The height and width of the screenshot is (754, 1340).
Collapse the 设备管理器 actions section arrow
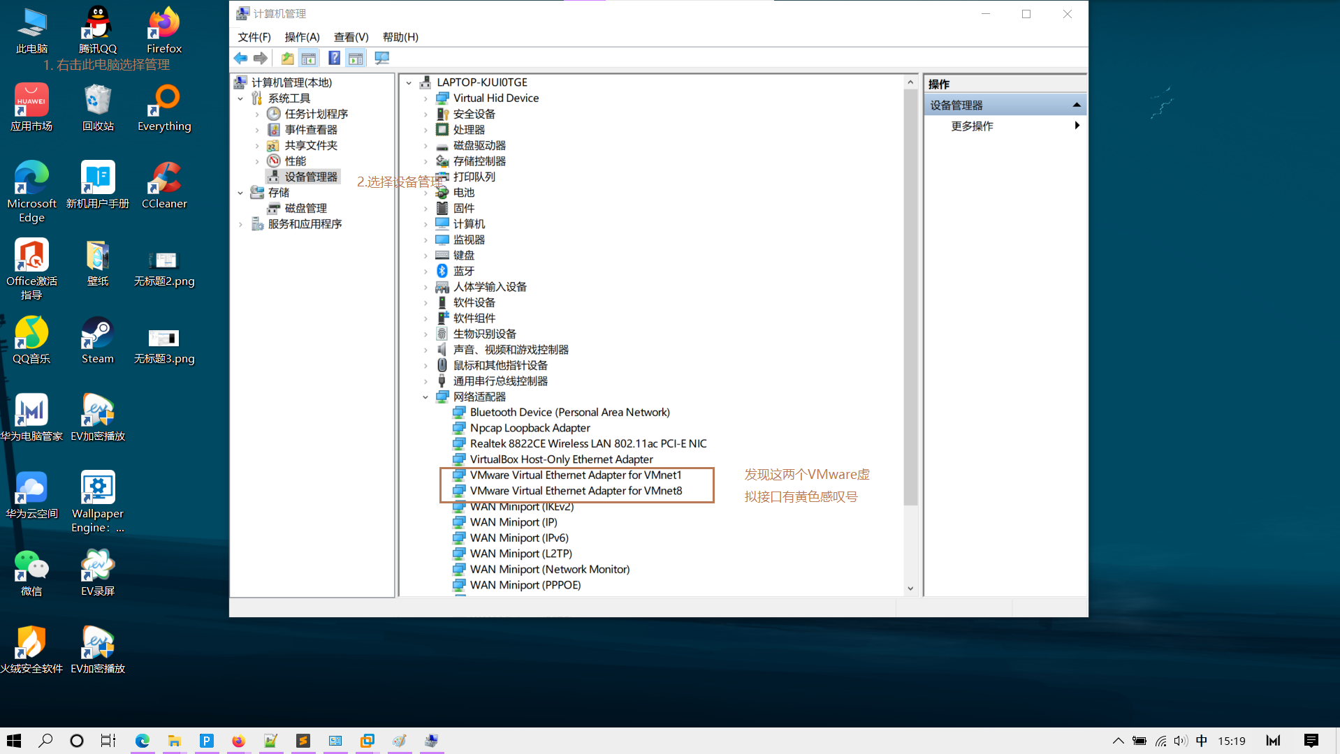pos(1077,105)
